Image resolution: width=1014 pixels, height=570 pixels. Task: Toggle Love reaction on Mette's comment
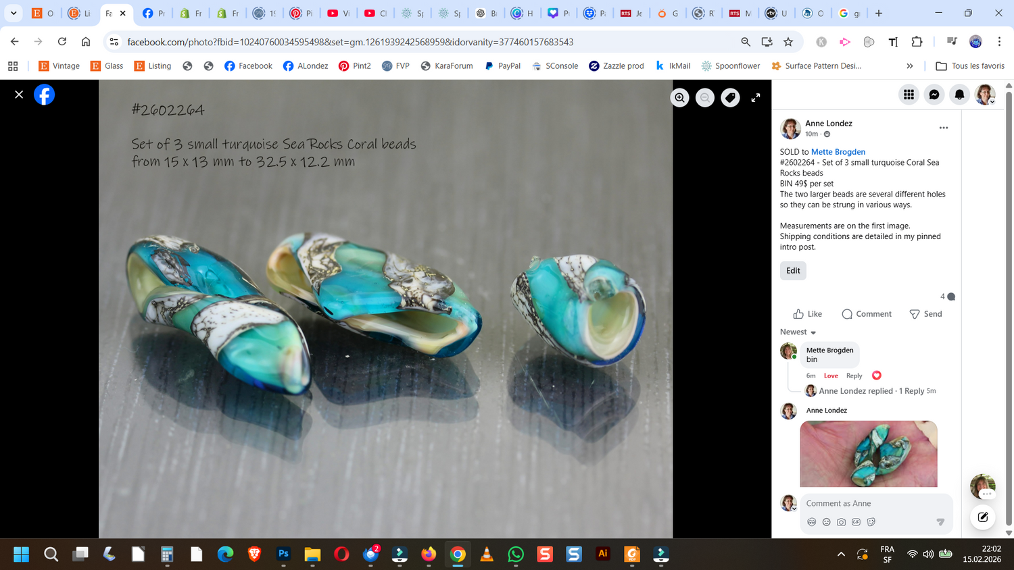831,376
